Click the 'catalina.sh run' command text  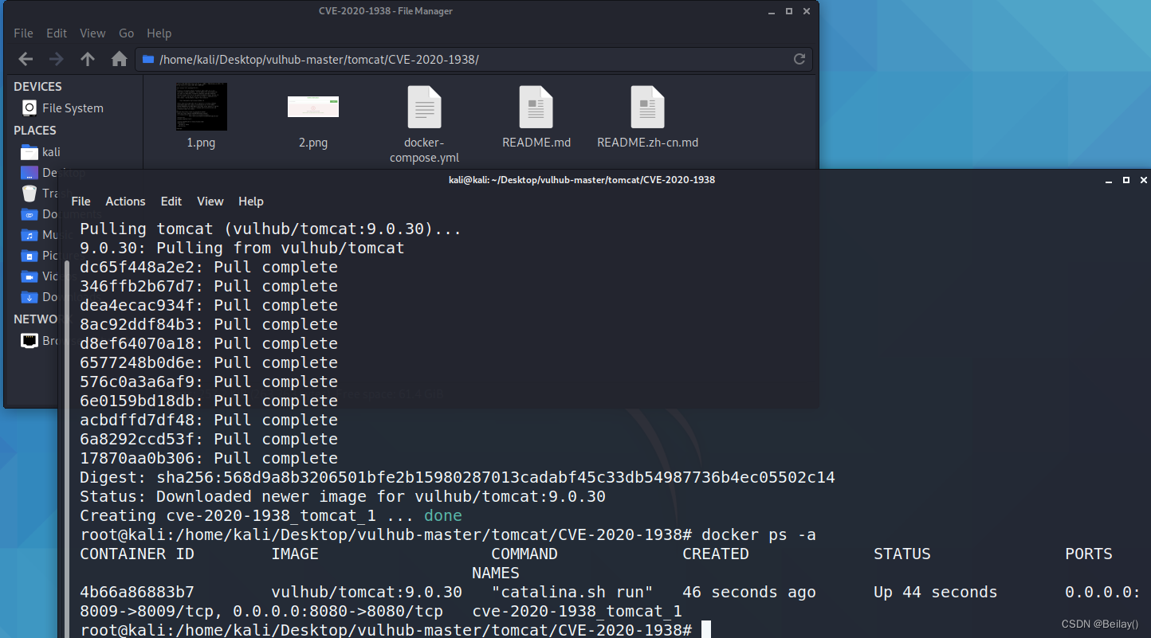pyautogui.click(x=572, y=592)
